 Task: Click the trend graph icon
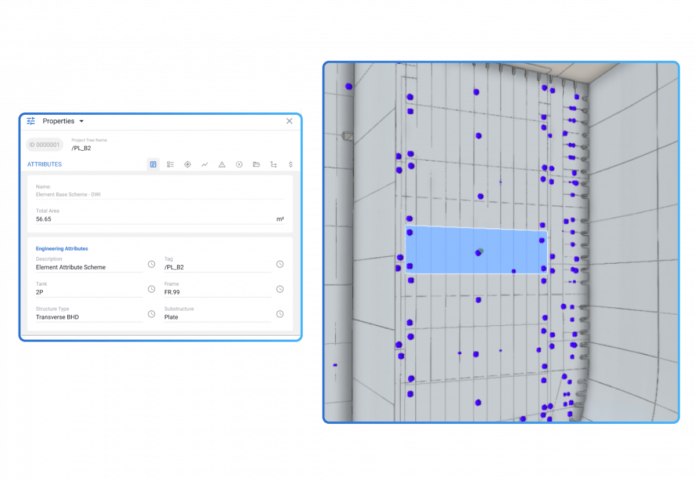pos(205,164)
